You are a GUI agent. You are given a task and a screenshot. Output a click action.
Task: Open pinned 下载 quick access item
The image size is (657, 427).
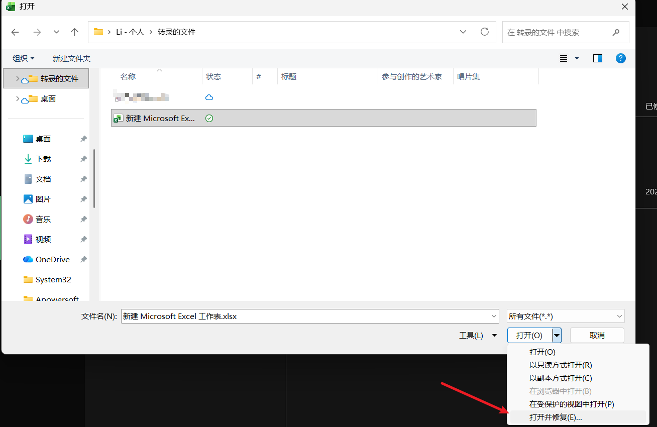click(x=43, y=159)
